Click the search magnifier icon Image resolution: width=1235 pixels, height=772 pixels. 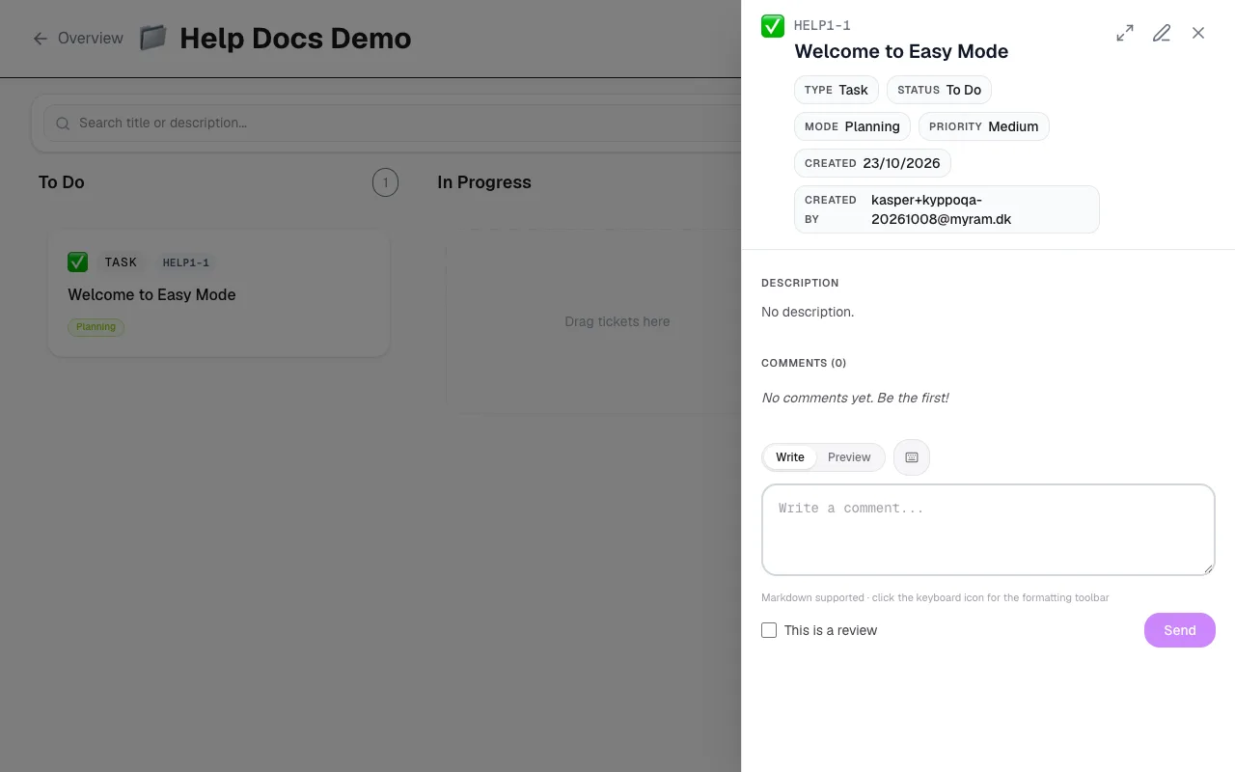63,124
